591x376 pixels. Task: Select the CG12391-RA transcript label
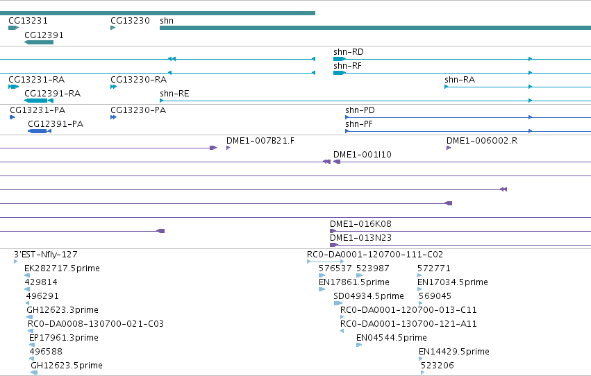[x=52, y=94]
